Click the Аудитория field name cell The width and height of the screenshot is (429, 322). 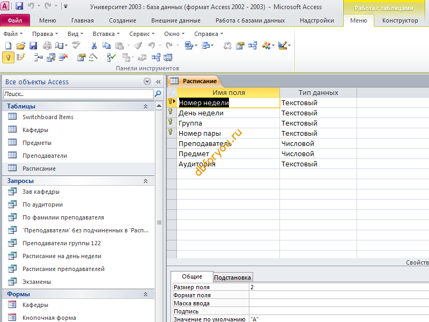(228, 164)
